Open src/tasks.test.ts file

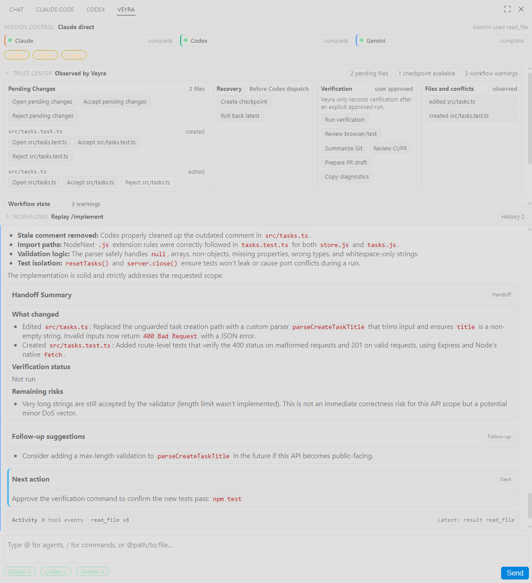coord(39,142)
